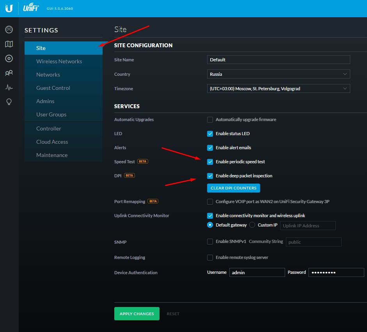
Task: Open the Country dropdown showing Russia
Action: point(278,74)
